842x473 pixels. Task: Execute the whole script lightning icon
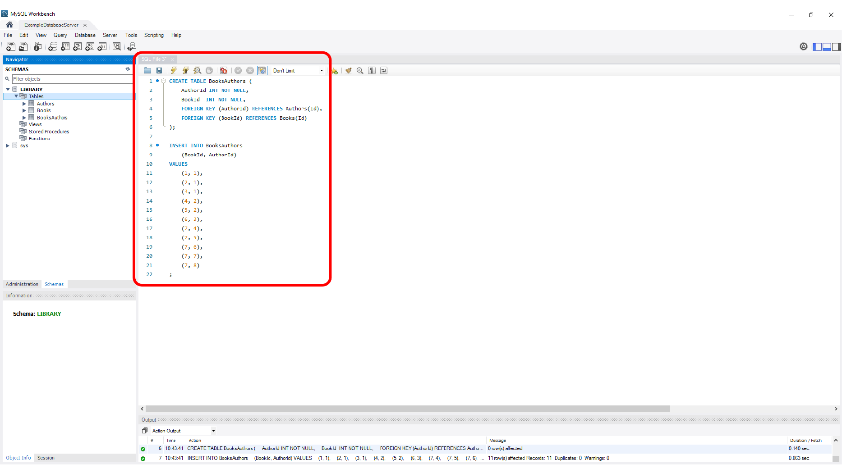click(174, 70)
